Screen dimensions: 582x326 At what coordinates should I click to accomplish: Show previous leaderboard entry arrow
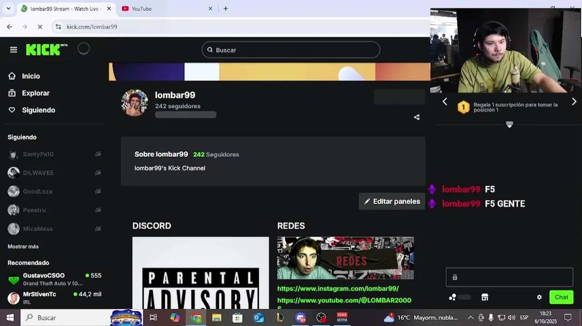445,102
